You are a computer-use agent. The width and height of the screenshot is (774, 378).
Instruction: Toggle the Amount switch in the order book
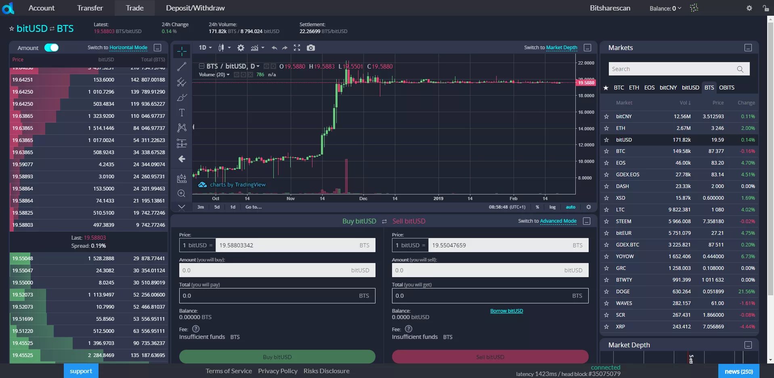[52, 48]
